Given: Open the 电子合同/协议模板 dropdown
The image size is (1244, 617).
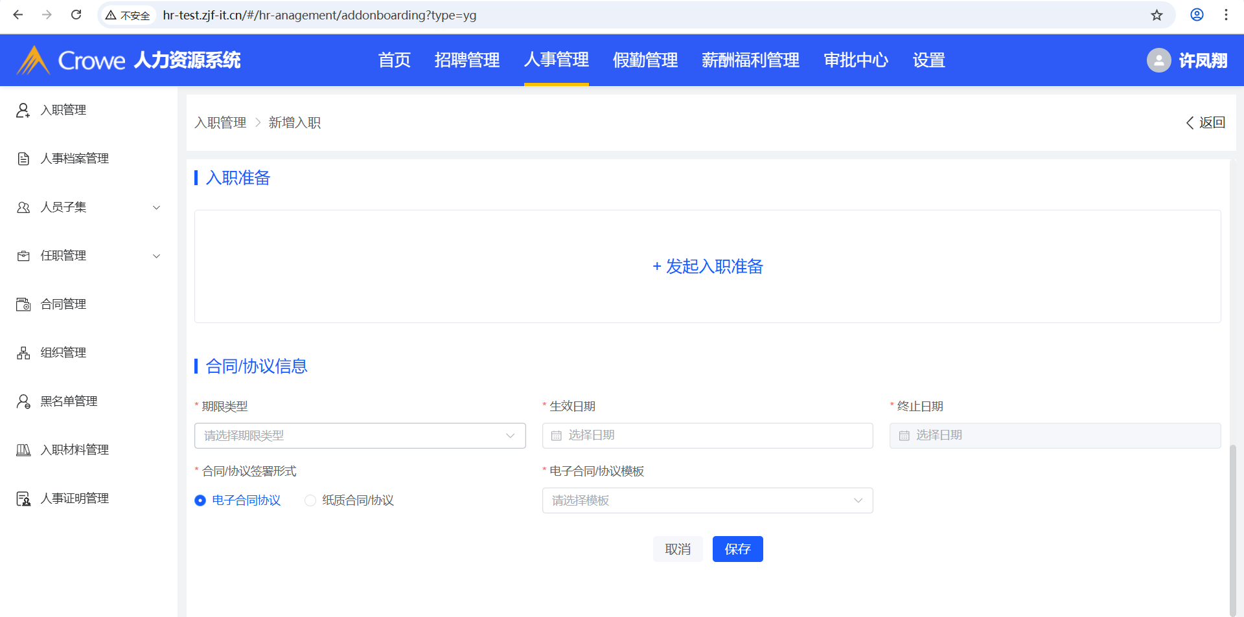Looking at the screenshot, I should click(x=707, y=500).
